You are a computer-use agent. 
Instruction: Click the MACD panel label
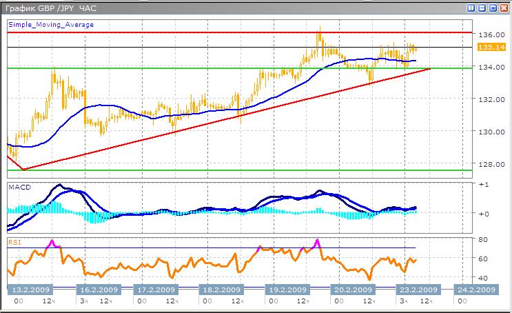[19, 187]
